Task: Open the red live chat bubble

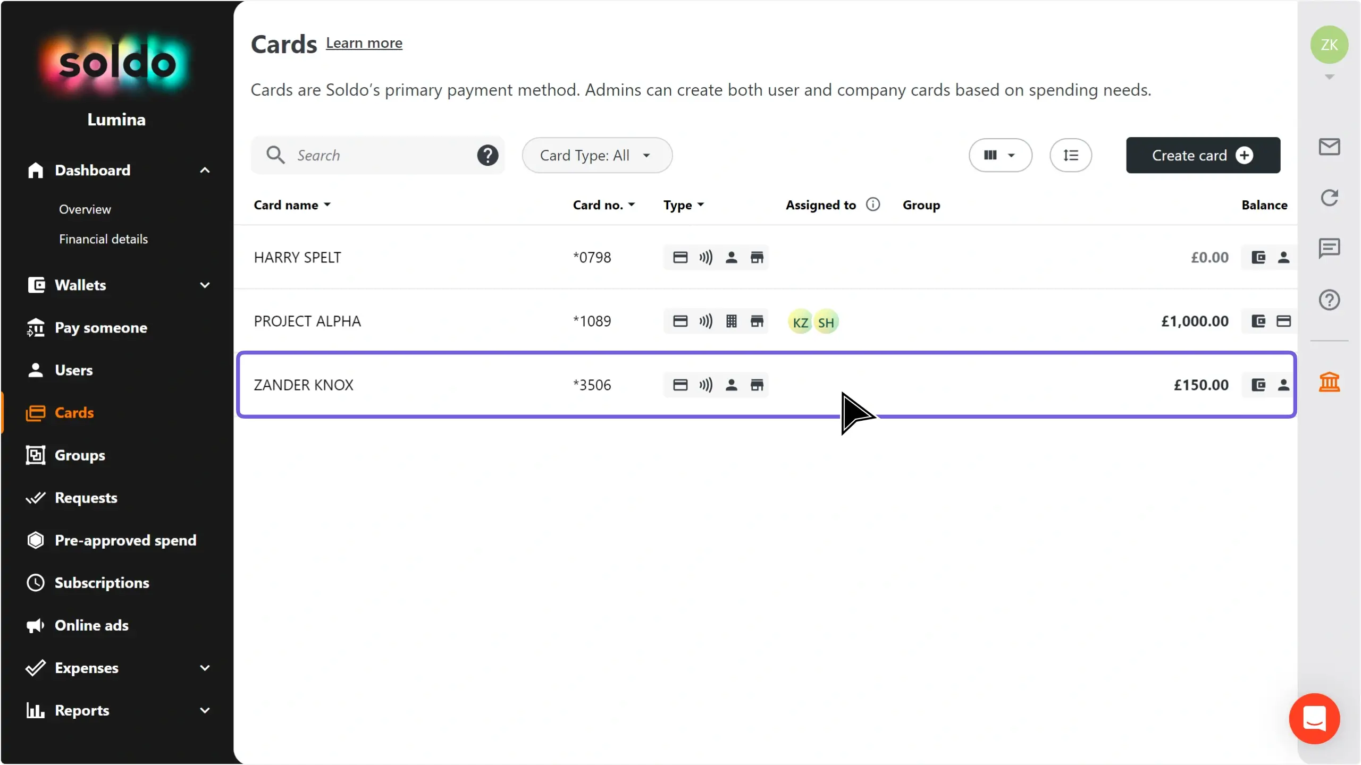Action: 1314,718
